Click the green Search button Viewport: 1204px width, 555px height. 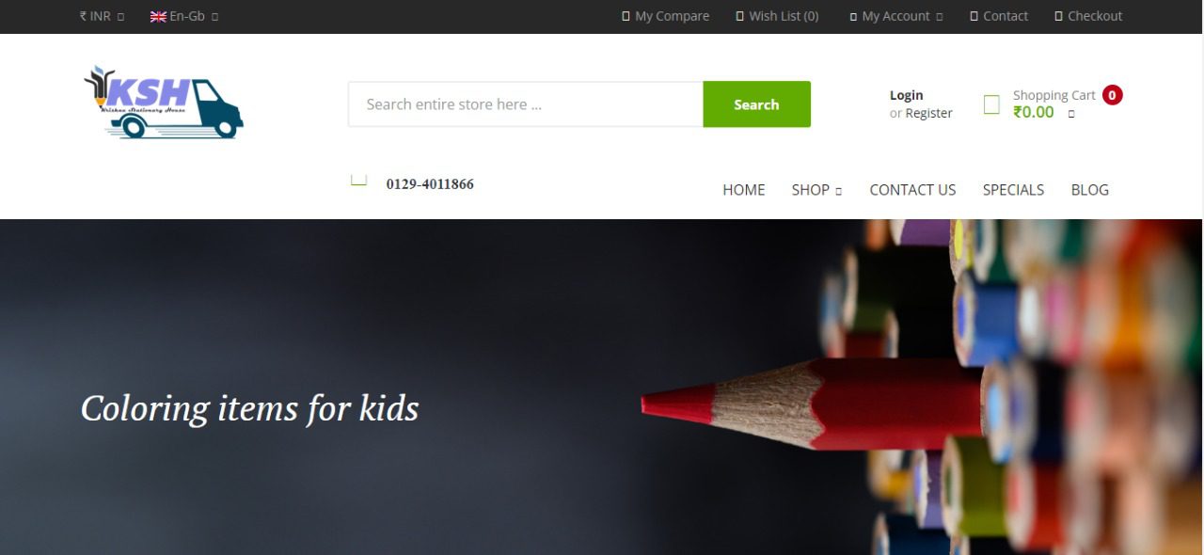tap(756, 104)
